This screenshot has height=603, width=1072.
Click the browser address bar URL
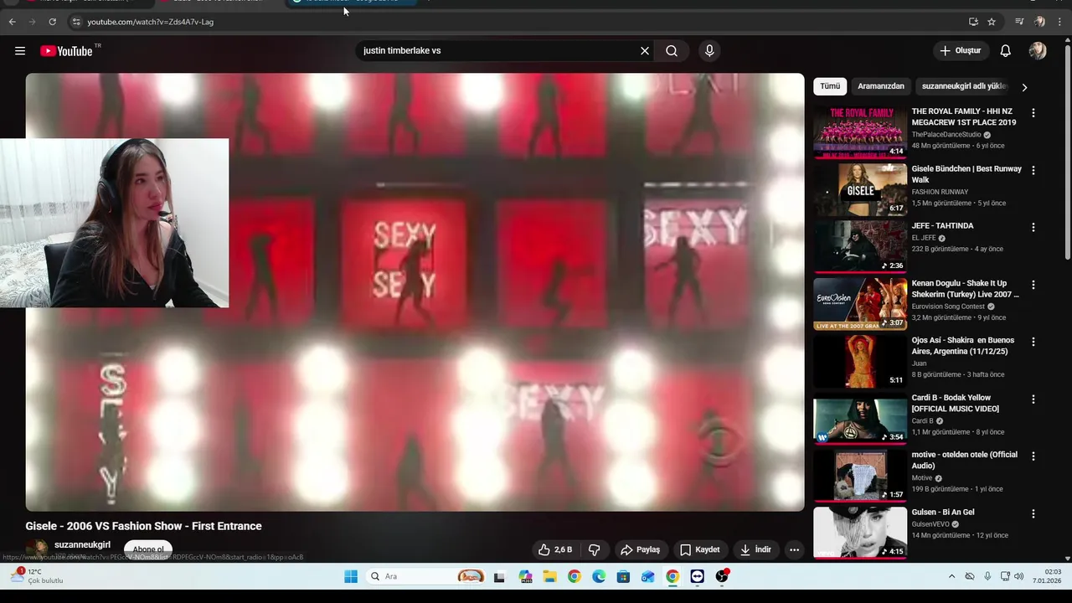[151, 22]
